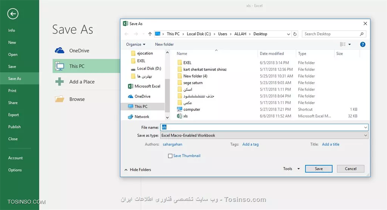Click the back navigation arrow in dialog
387x210 pixels.
click(x=127, y=34)
